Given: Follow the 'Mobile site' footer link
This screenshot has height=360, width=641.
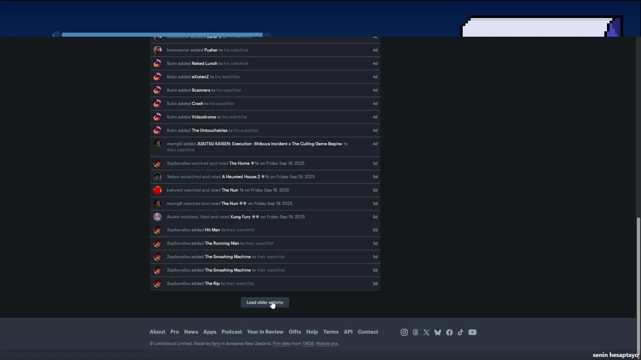Looking at the screenshot, I should pyautogui.click(x=327, y=343).
